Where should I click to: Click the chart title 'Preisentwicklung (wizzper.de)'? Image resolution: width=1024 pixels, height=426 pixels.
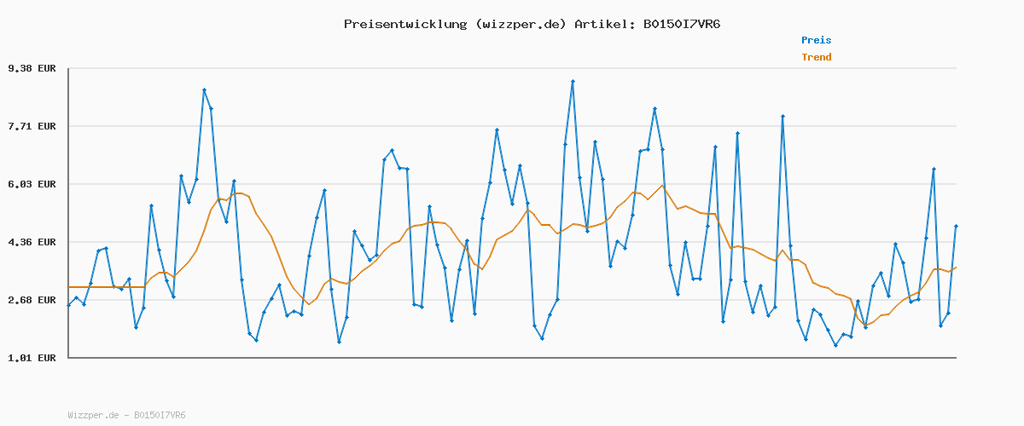455,24
